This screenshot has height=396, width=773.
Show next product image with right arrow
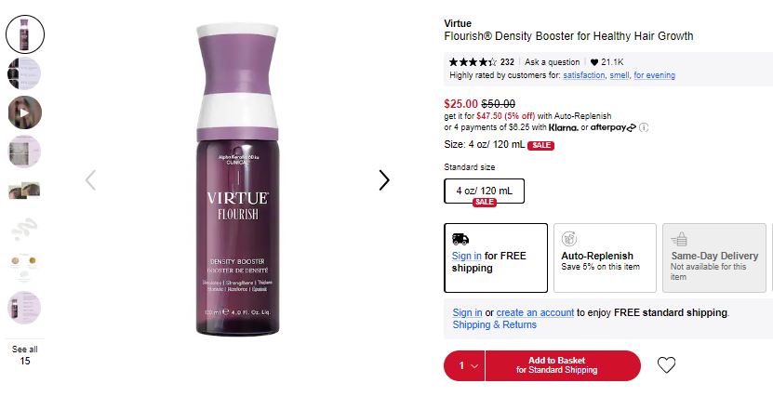(x=384, y=180)
